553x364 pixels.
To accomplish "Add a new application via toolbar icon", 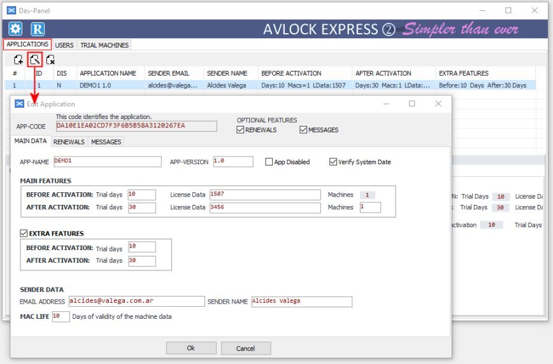I will click(18, 60).
